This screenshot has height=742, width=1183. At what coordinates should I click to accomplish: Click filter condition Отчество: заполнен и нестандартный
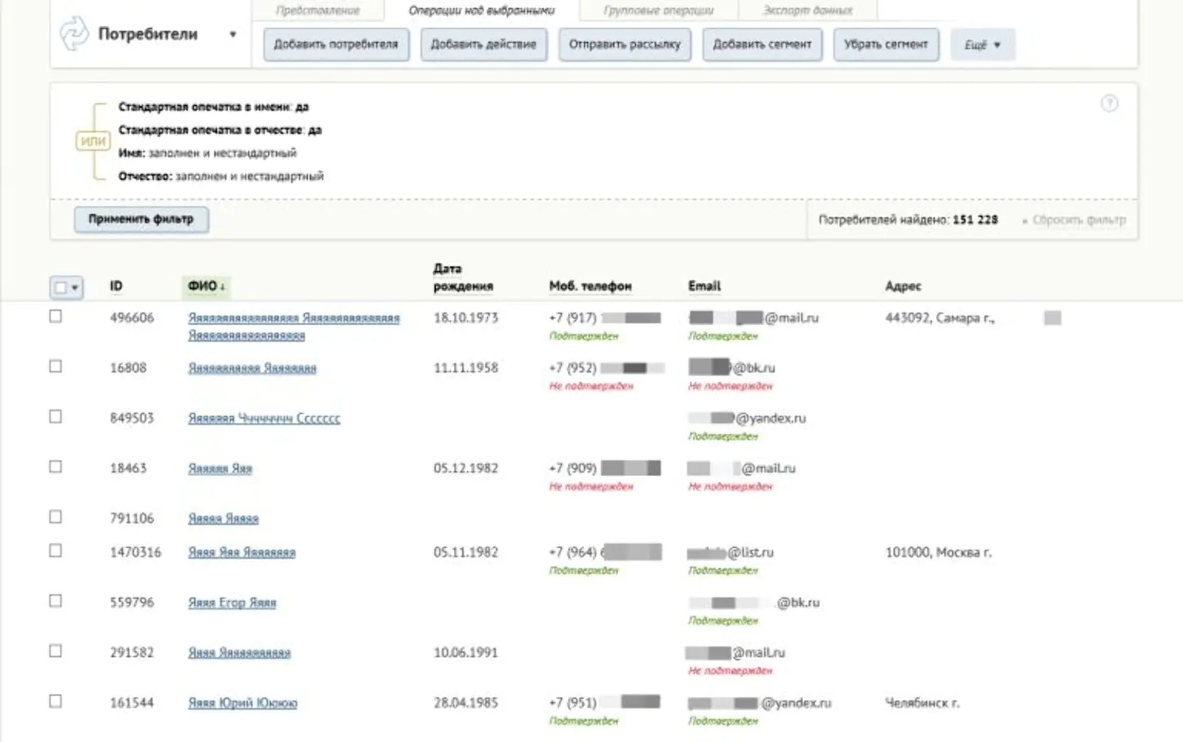[x=221, y=176]
